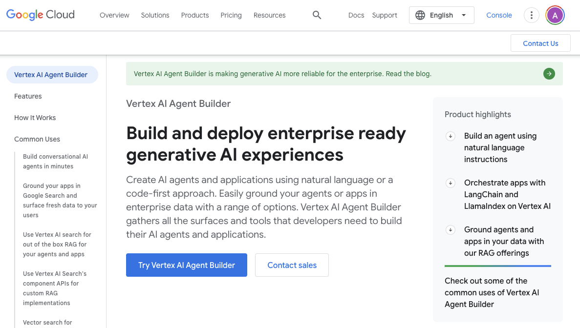Open the account avatar labeled A
The height and width of the screenshot is (328, 580).
pos(555,15)
